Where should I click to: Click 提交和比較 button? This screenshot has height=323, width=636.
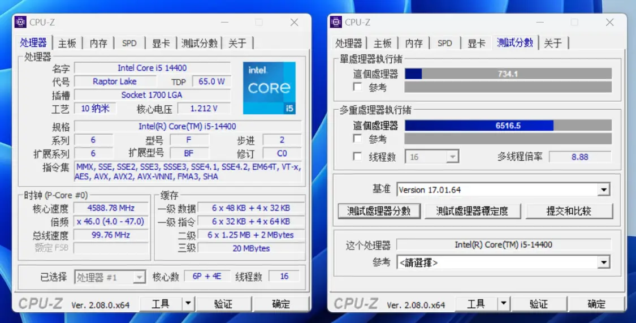pyautogui.click(x=569, y=211)
